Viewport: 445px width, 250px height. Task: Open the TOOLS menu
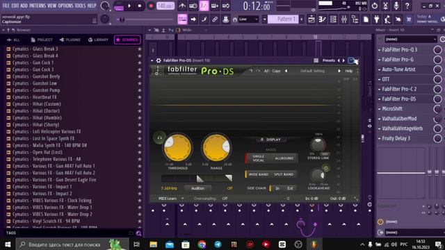click(x=80, y=6)
